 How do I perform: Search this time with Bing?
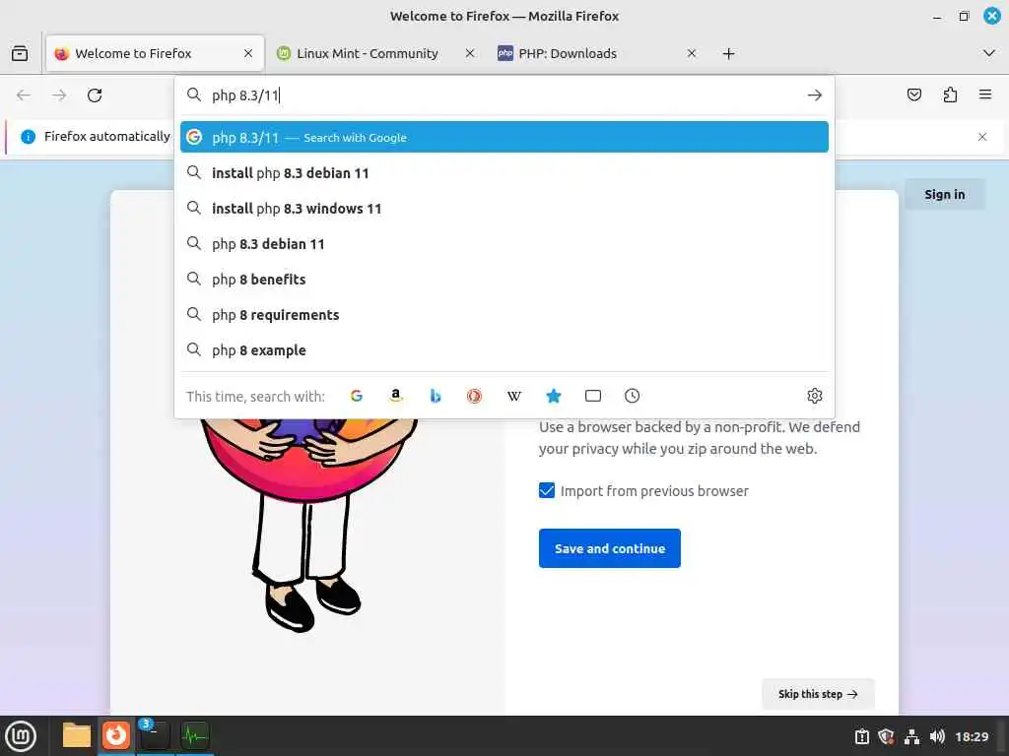tap(435, 396)
